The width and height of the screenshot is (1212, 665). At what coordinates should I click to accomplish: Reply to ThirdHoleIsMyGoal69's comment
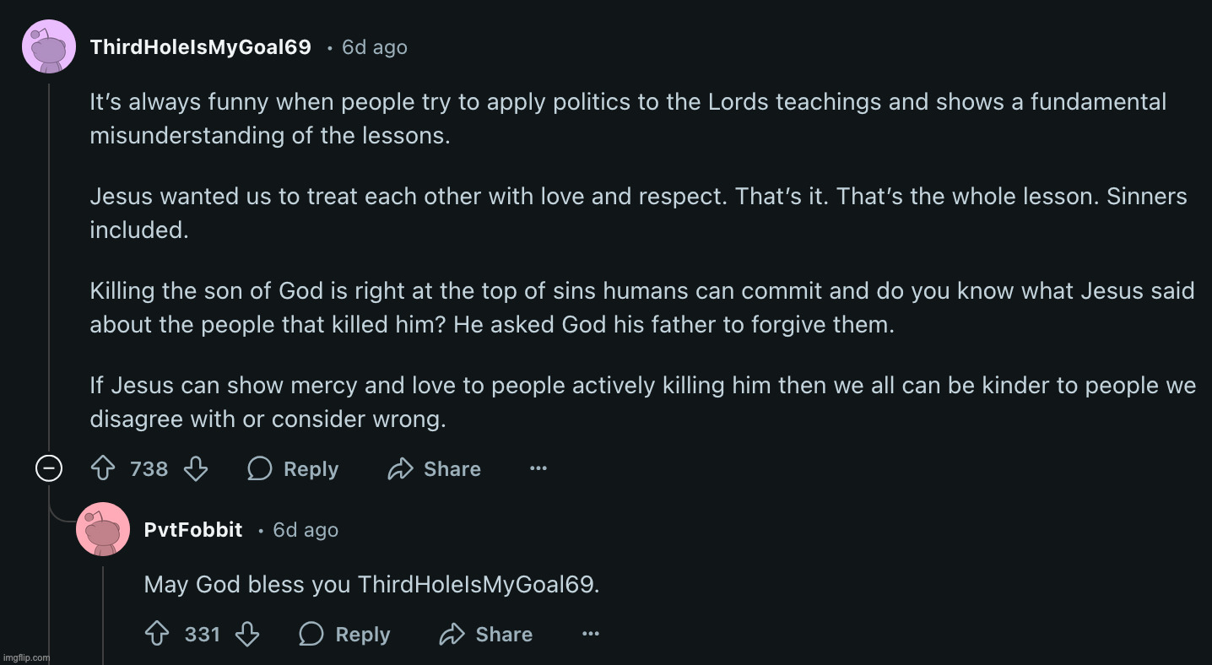tap(294, 468)
